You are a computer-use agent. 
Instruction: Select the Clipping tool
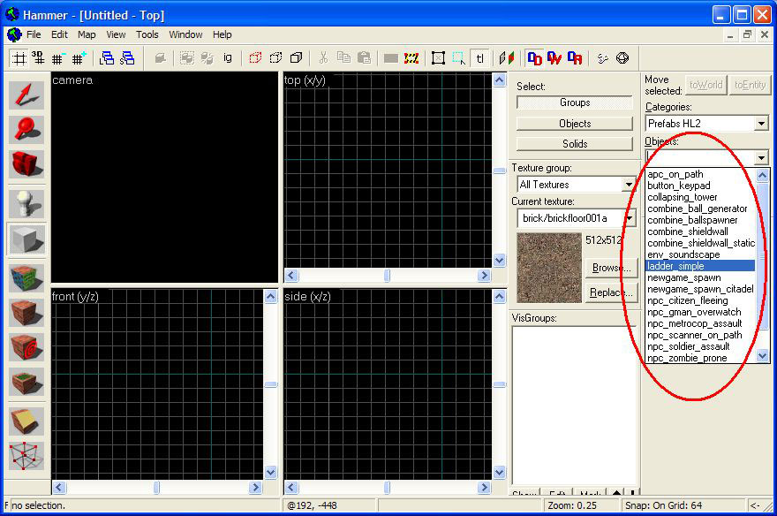(26, 421)
